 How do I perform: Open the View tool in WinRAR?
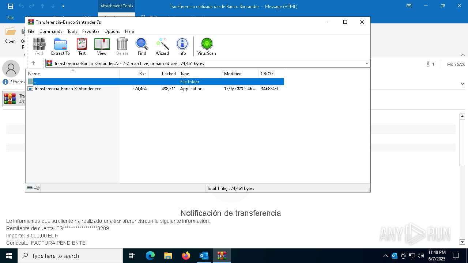[102, 46]
